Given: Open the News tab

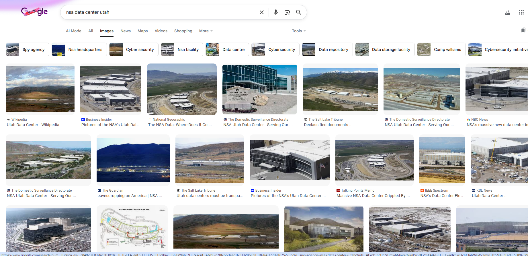Looking at the screenshot, I should tap(126, 31).
